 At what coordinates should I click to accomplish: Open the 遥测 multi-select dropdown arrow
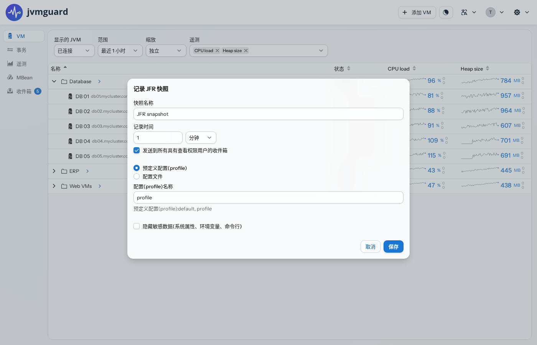coord(321,51)
